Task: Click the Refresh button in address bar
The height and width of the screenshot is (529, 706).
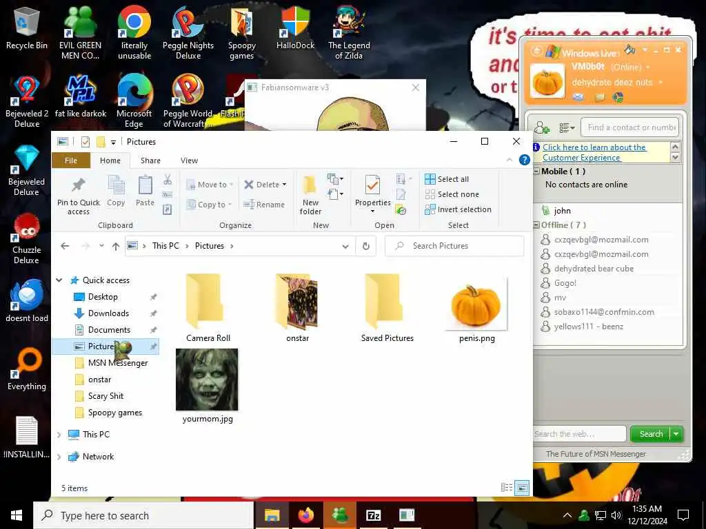Action: (x=366, y=246)
